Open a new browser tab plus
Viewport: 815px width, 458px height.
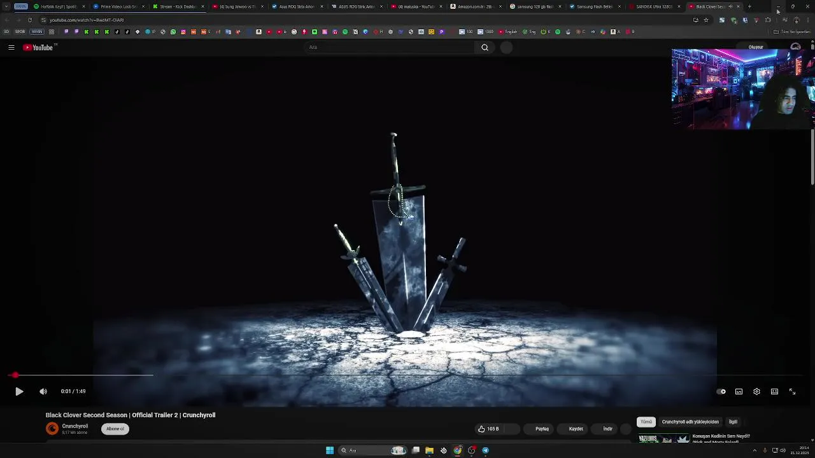[x=749, y=6]
